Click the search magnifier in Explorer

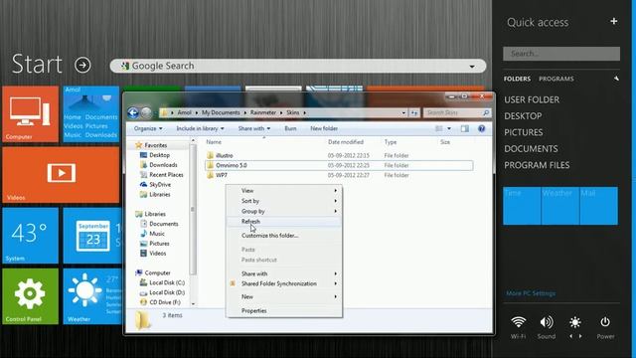coord(486,112)
